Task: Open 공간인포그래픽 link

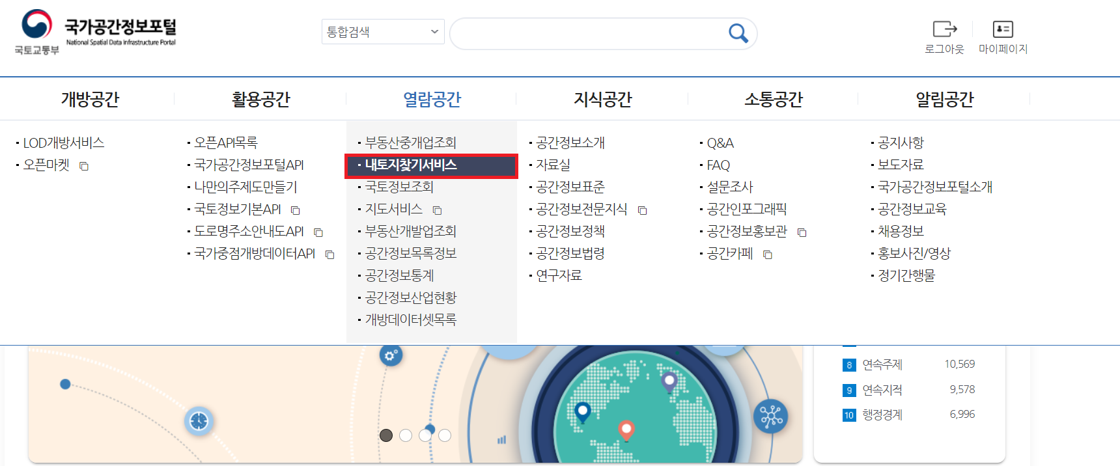Action: (747, 209)
